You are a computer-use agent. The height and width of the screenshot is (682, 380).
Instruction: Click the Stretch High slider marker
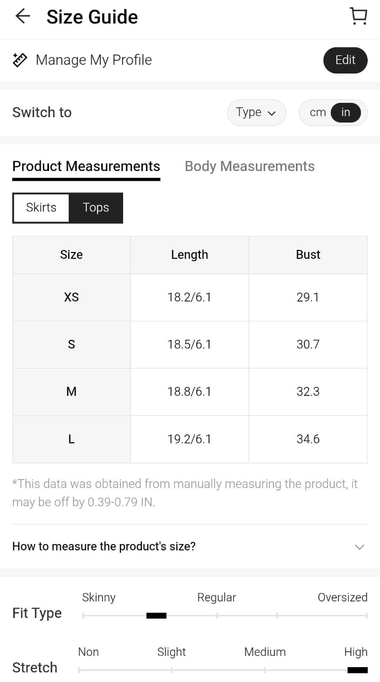(357, 670)
